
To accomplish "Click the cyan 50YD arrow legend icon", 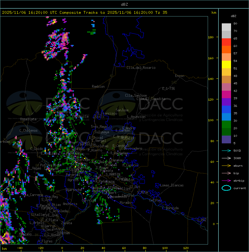I will tap(226, 151).
